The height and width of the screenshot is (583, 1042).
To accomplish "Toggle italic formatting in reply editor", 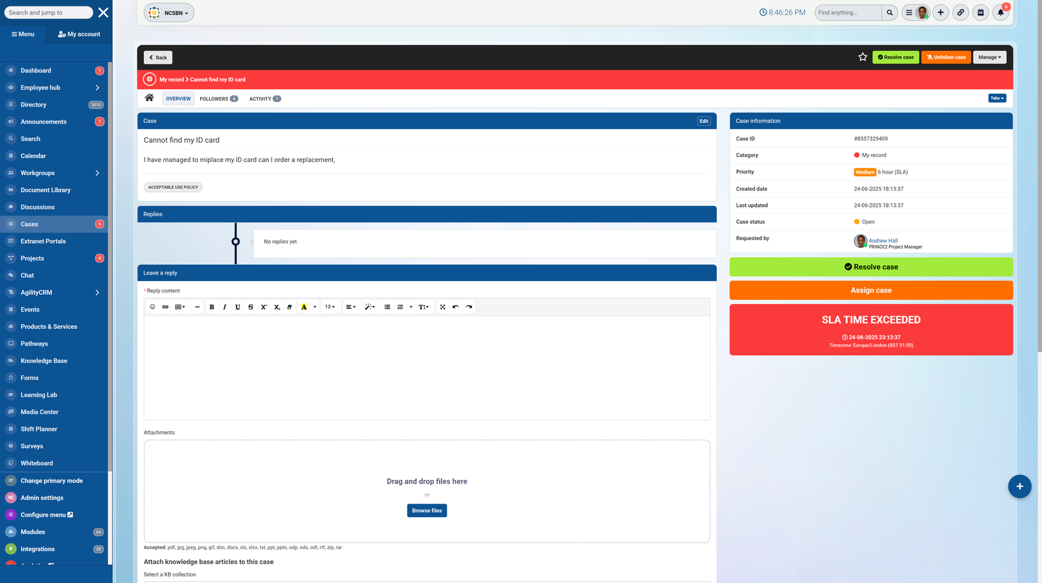I will click(225, 307).
